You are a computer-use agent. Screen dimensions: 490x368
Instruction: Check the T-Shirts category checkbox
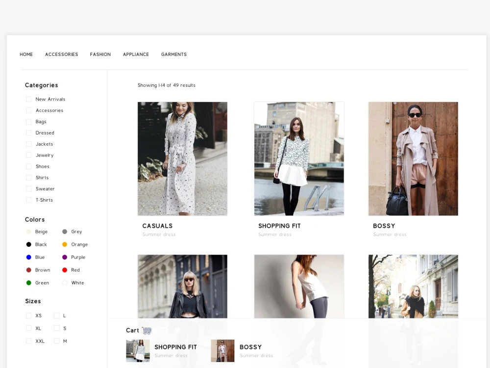coord(29,200)
